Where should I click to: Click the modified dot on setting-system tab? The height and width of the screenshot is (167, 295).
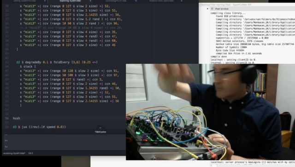(45, 1)
